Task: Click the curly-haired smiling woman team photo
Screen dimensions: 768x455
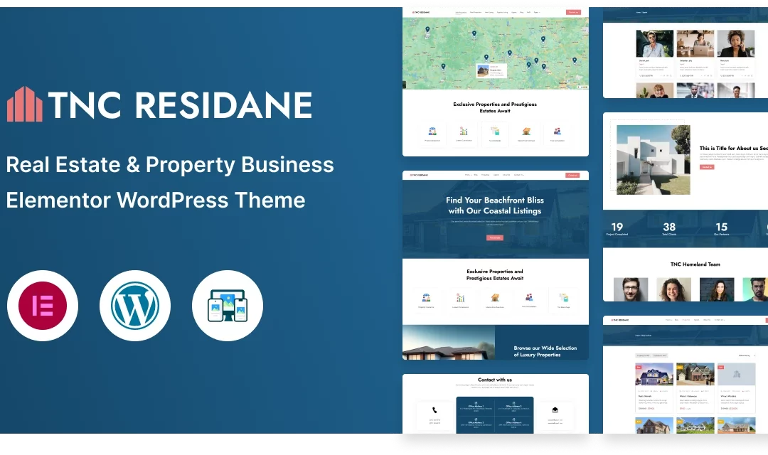Action: pos(673,289)
